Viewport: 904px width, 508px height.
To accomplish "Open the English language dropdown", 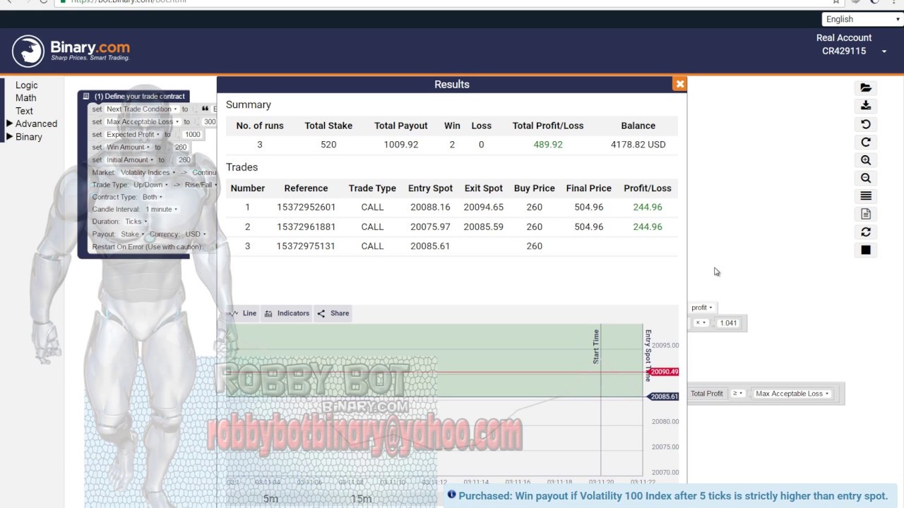I will click(862, 19).
